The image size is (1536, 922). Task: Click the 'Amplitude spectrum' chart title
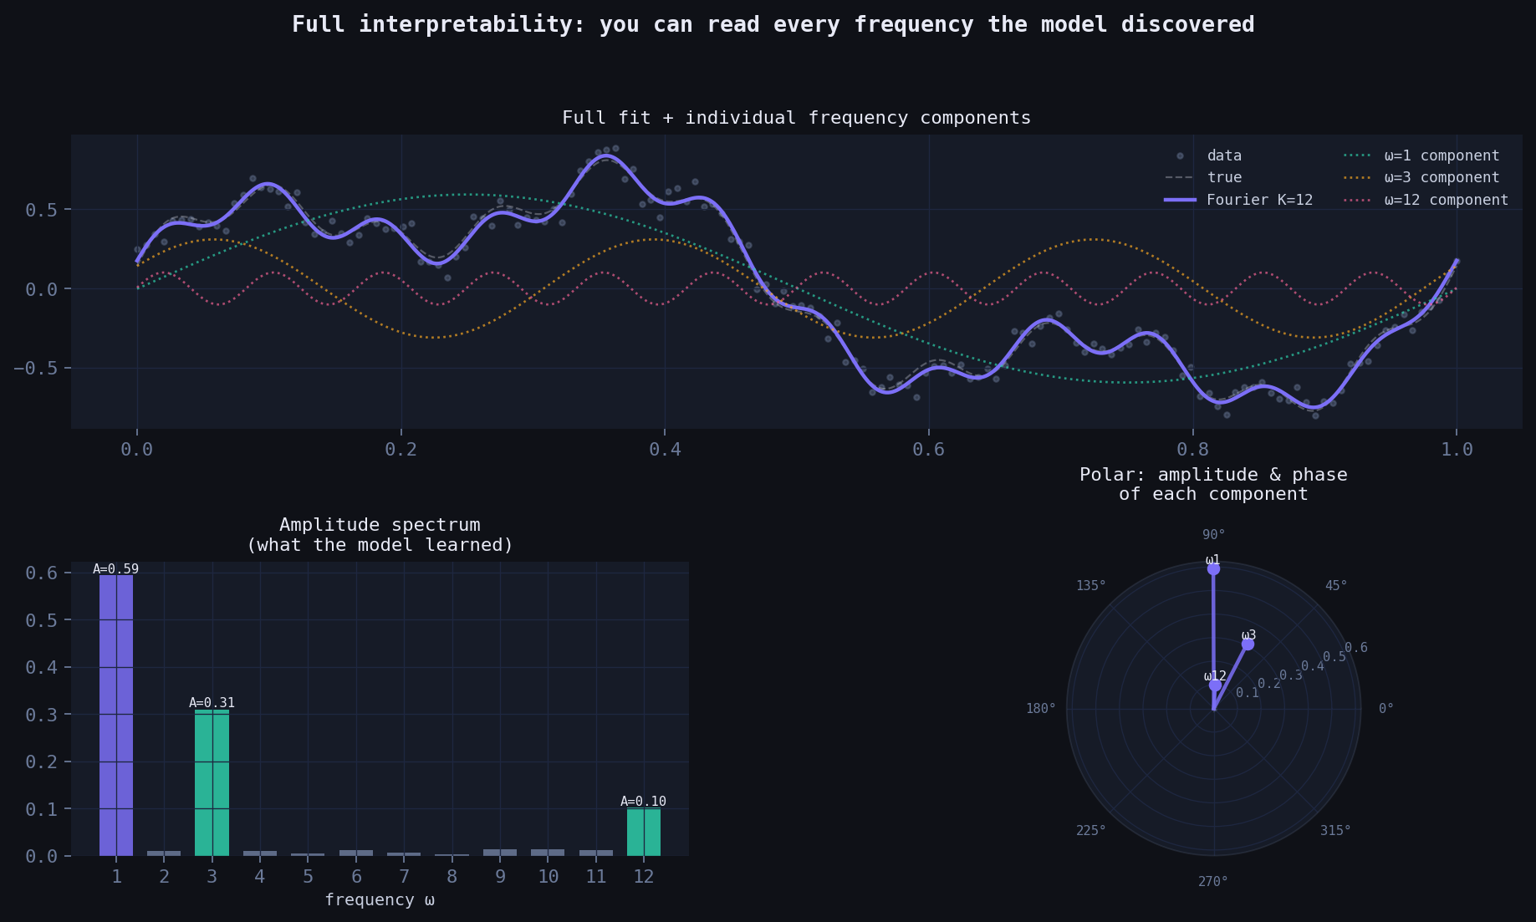coord(380,525)
